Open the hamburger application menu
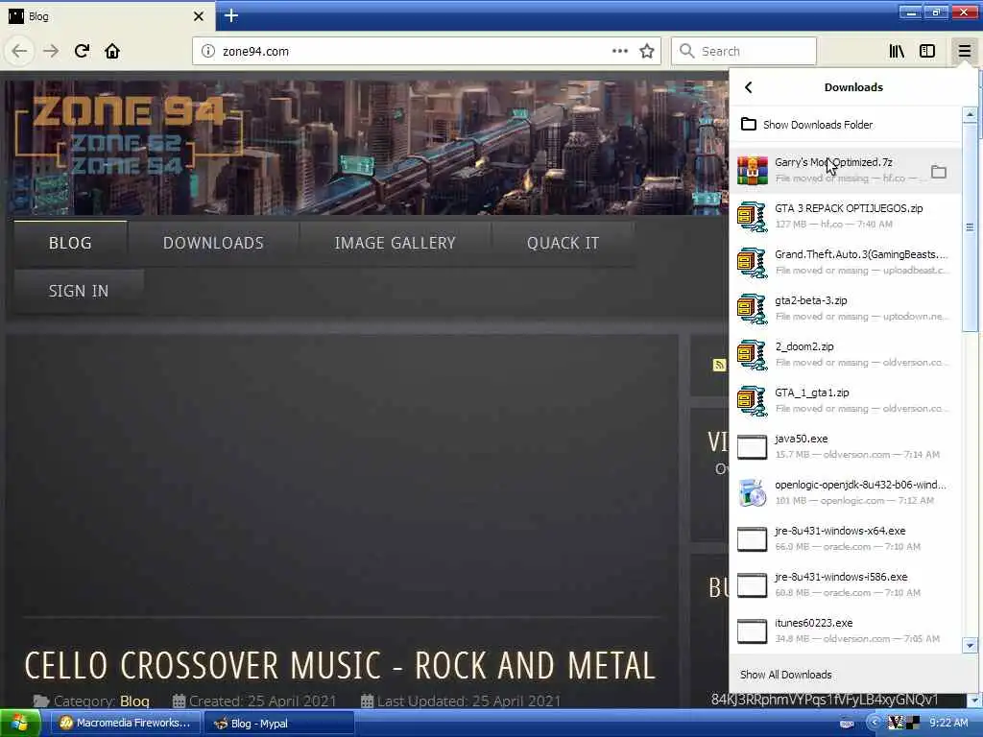This screenshot has width=983, height=737. pos(964,52)
